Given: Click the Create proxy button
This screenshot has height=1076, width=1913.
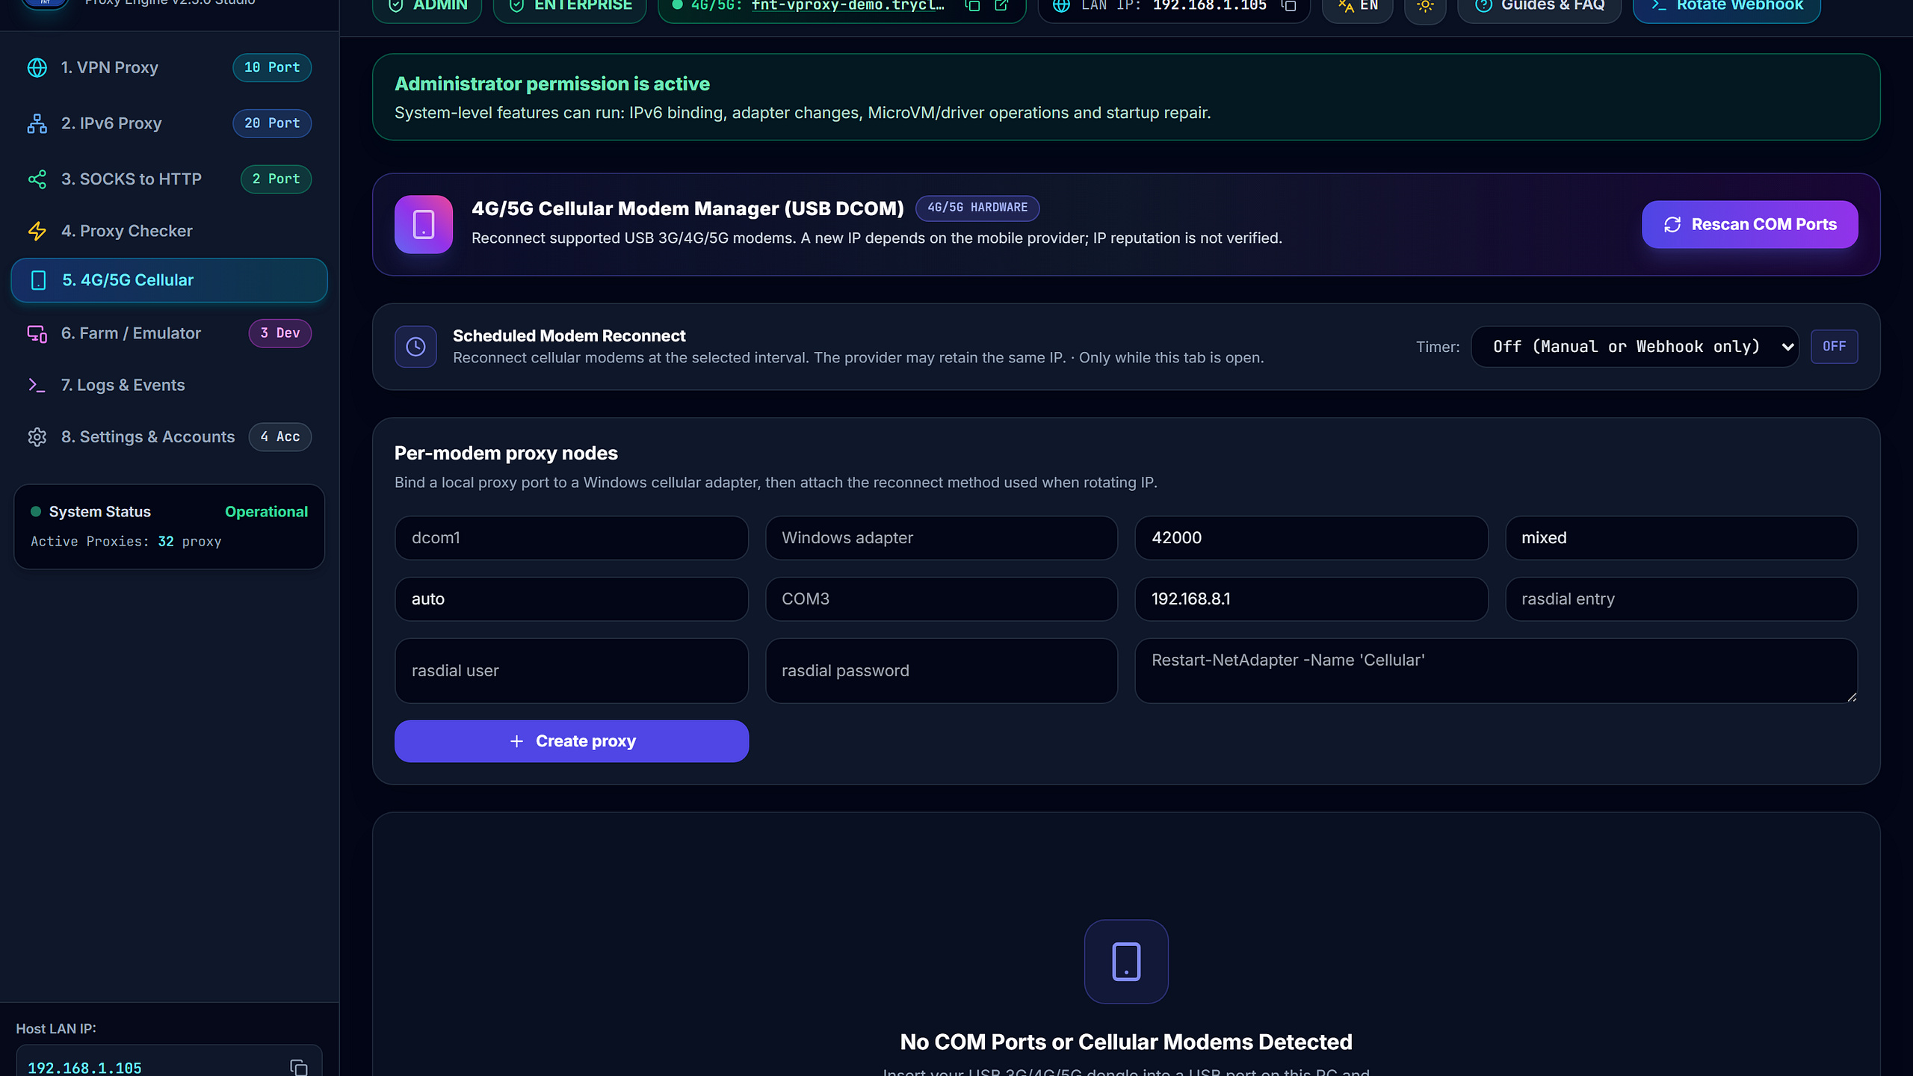Looking at the screenshot, I should [572, 741].
